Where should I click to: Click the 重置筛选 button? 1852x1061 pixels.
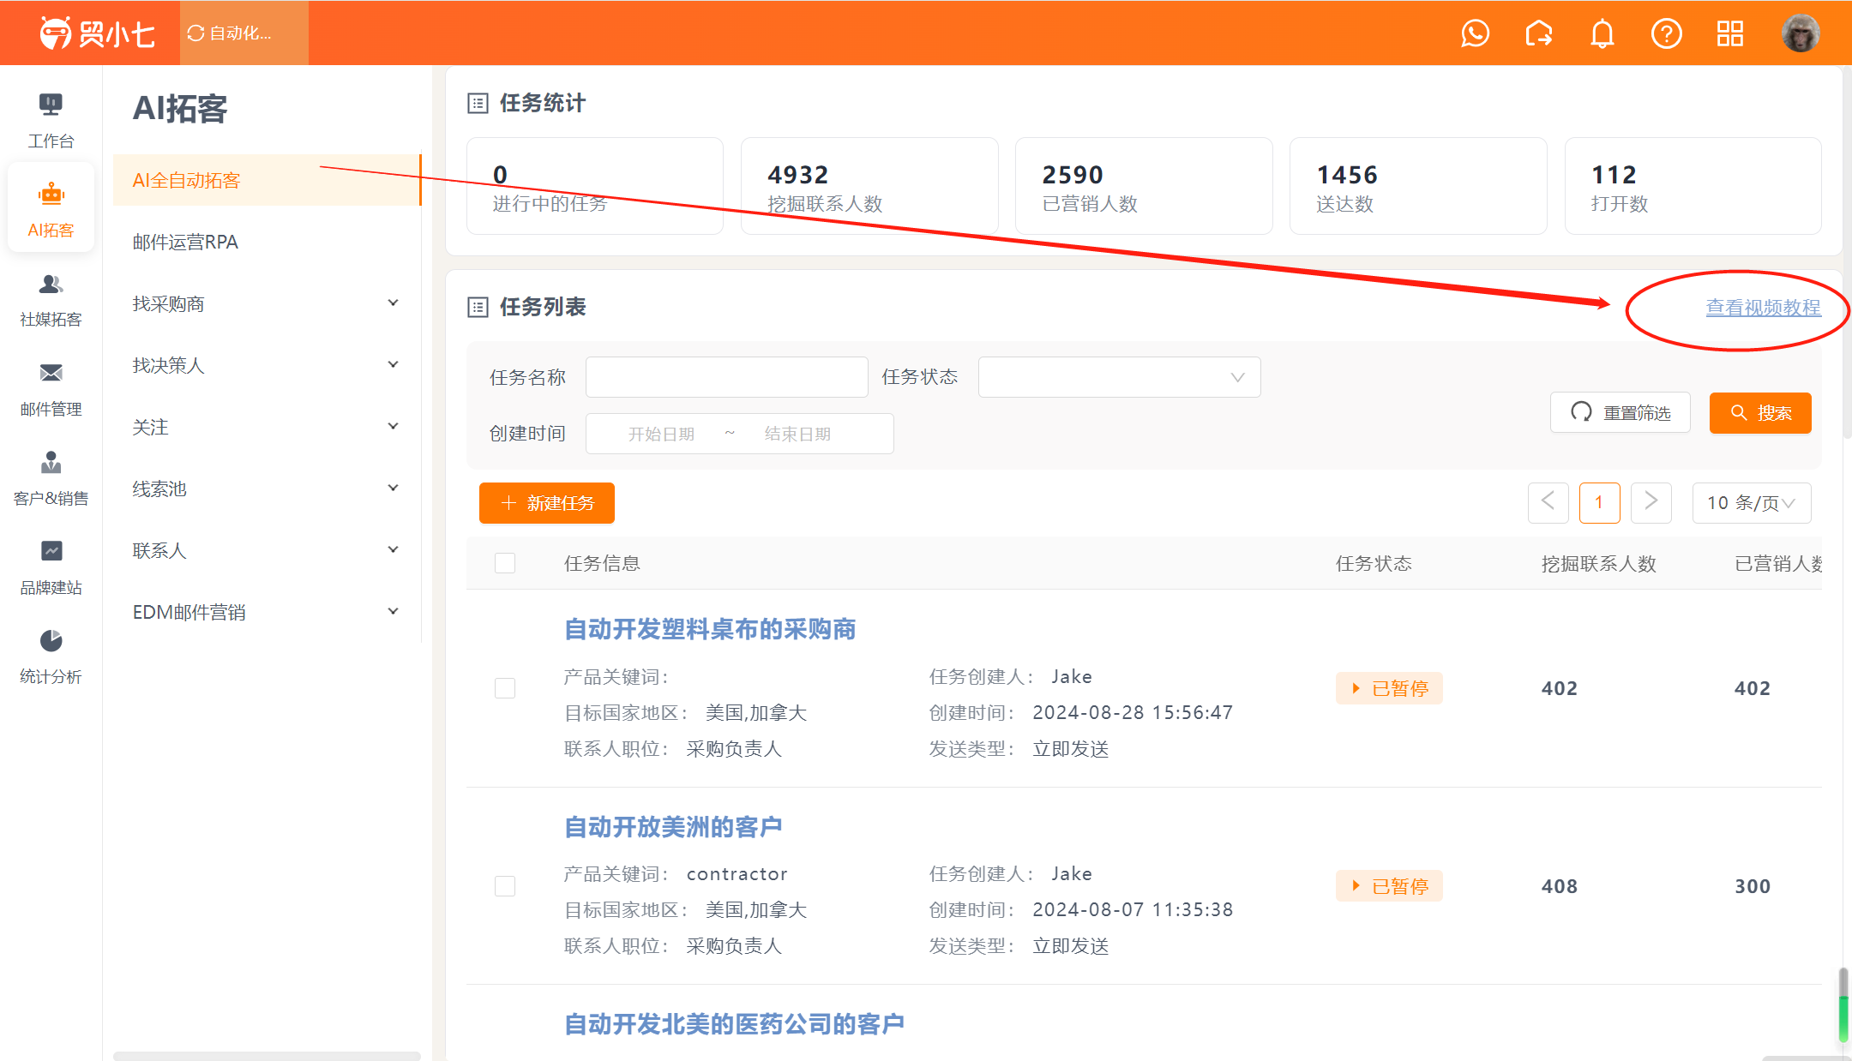click(x=1620, y=413)
